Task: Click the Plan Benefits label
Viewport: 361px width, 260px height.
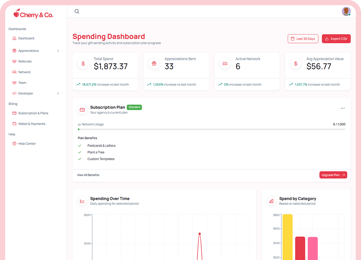Action: tap(87, 138)
